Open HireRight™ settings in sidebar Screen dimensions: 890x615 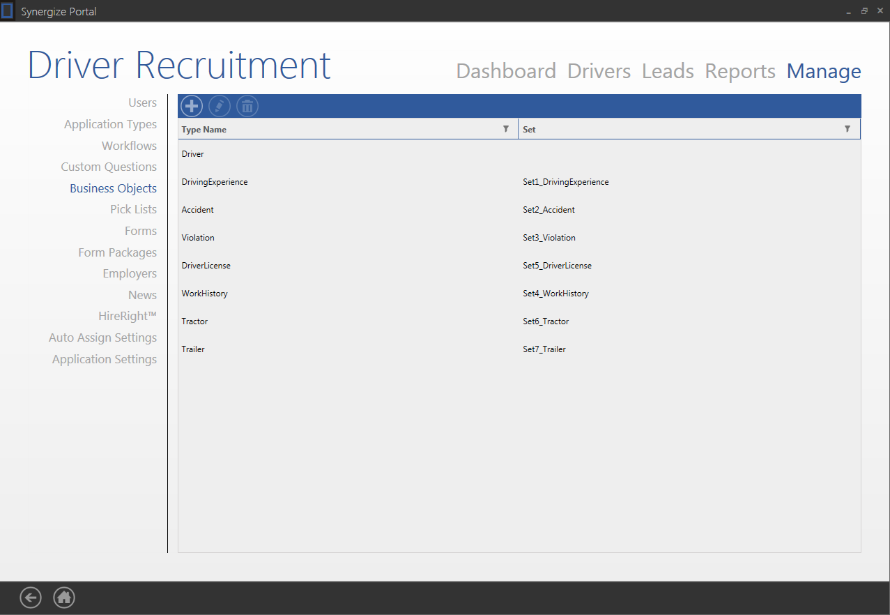[128, 316]
